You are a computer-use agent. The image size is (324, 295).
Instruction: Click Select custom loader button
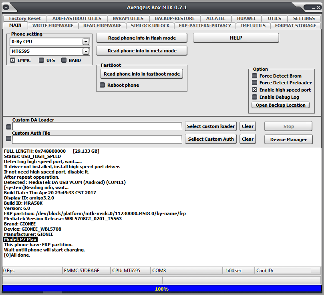[211, 126]
